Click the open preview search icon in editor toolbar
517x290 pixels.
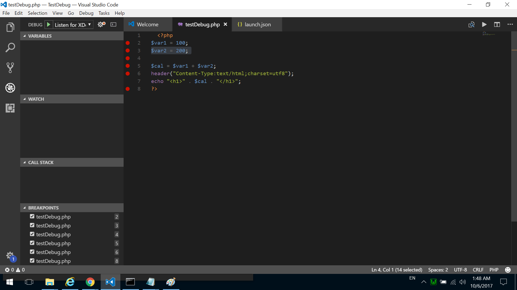pos(471,24)
